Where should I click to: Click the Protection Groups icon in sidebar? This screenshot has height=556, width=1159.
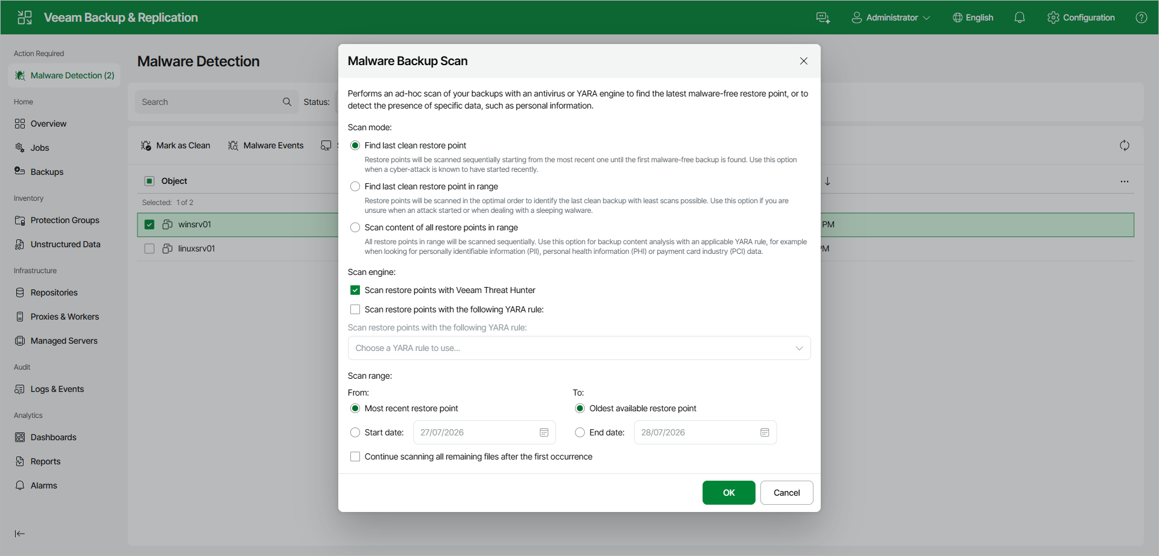pyautogui.click(x=20, y=220)
